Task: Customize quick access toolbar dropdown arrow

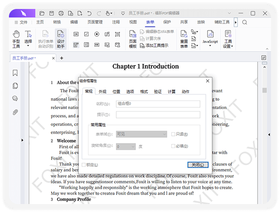Action: click(x=123, y=13)
